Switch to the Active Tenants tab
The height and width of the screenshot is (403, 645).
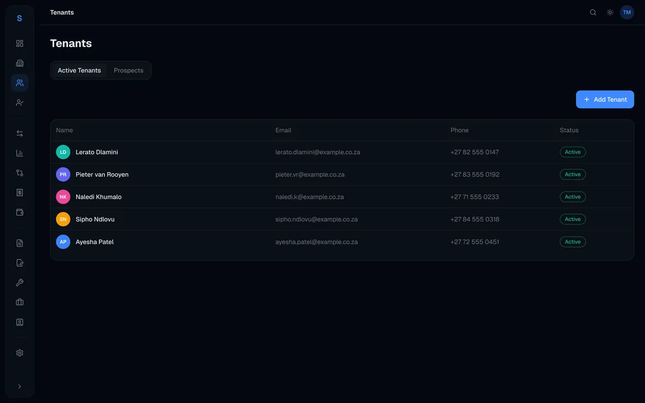coord(80,70)
